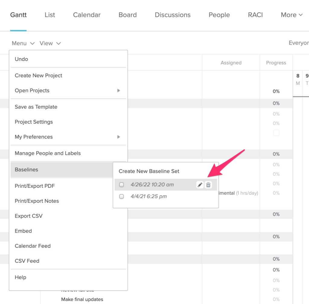Click the pencil edit icon for 4/26/22 baseline
309x304 pixels.
point(200,185)
